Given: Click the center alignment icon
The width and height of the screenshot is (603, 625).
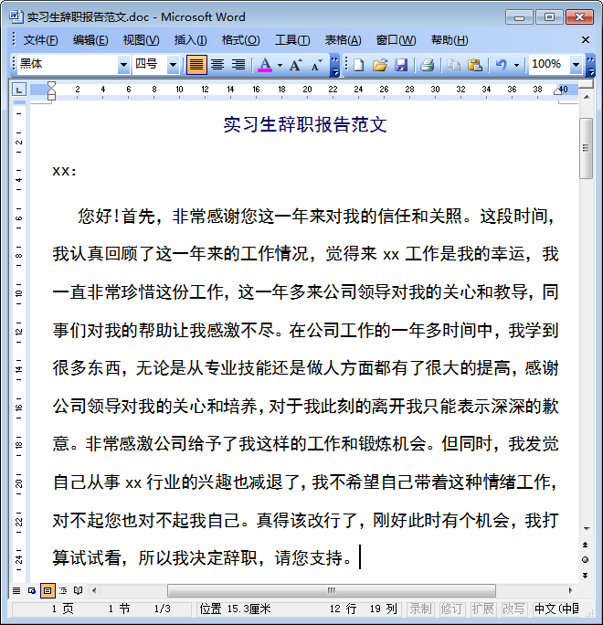Looking at the screenshot, I should coord(217,64).
